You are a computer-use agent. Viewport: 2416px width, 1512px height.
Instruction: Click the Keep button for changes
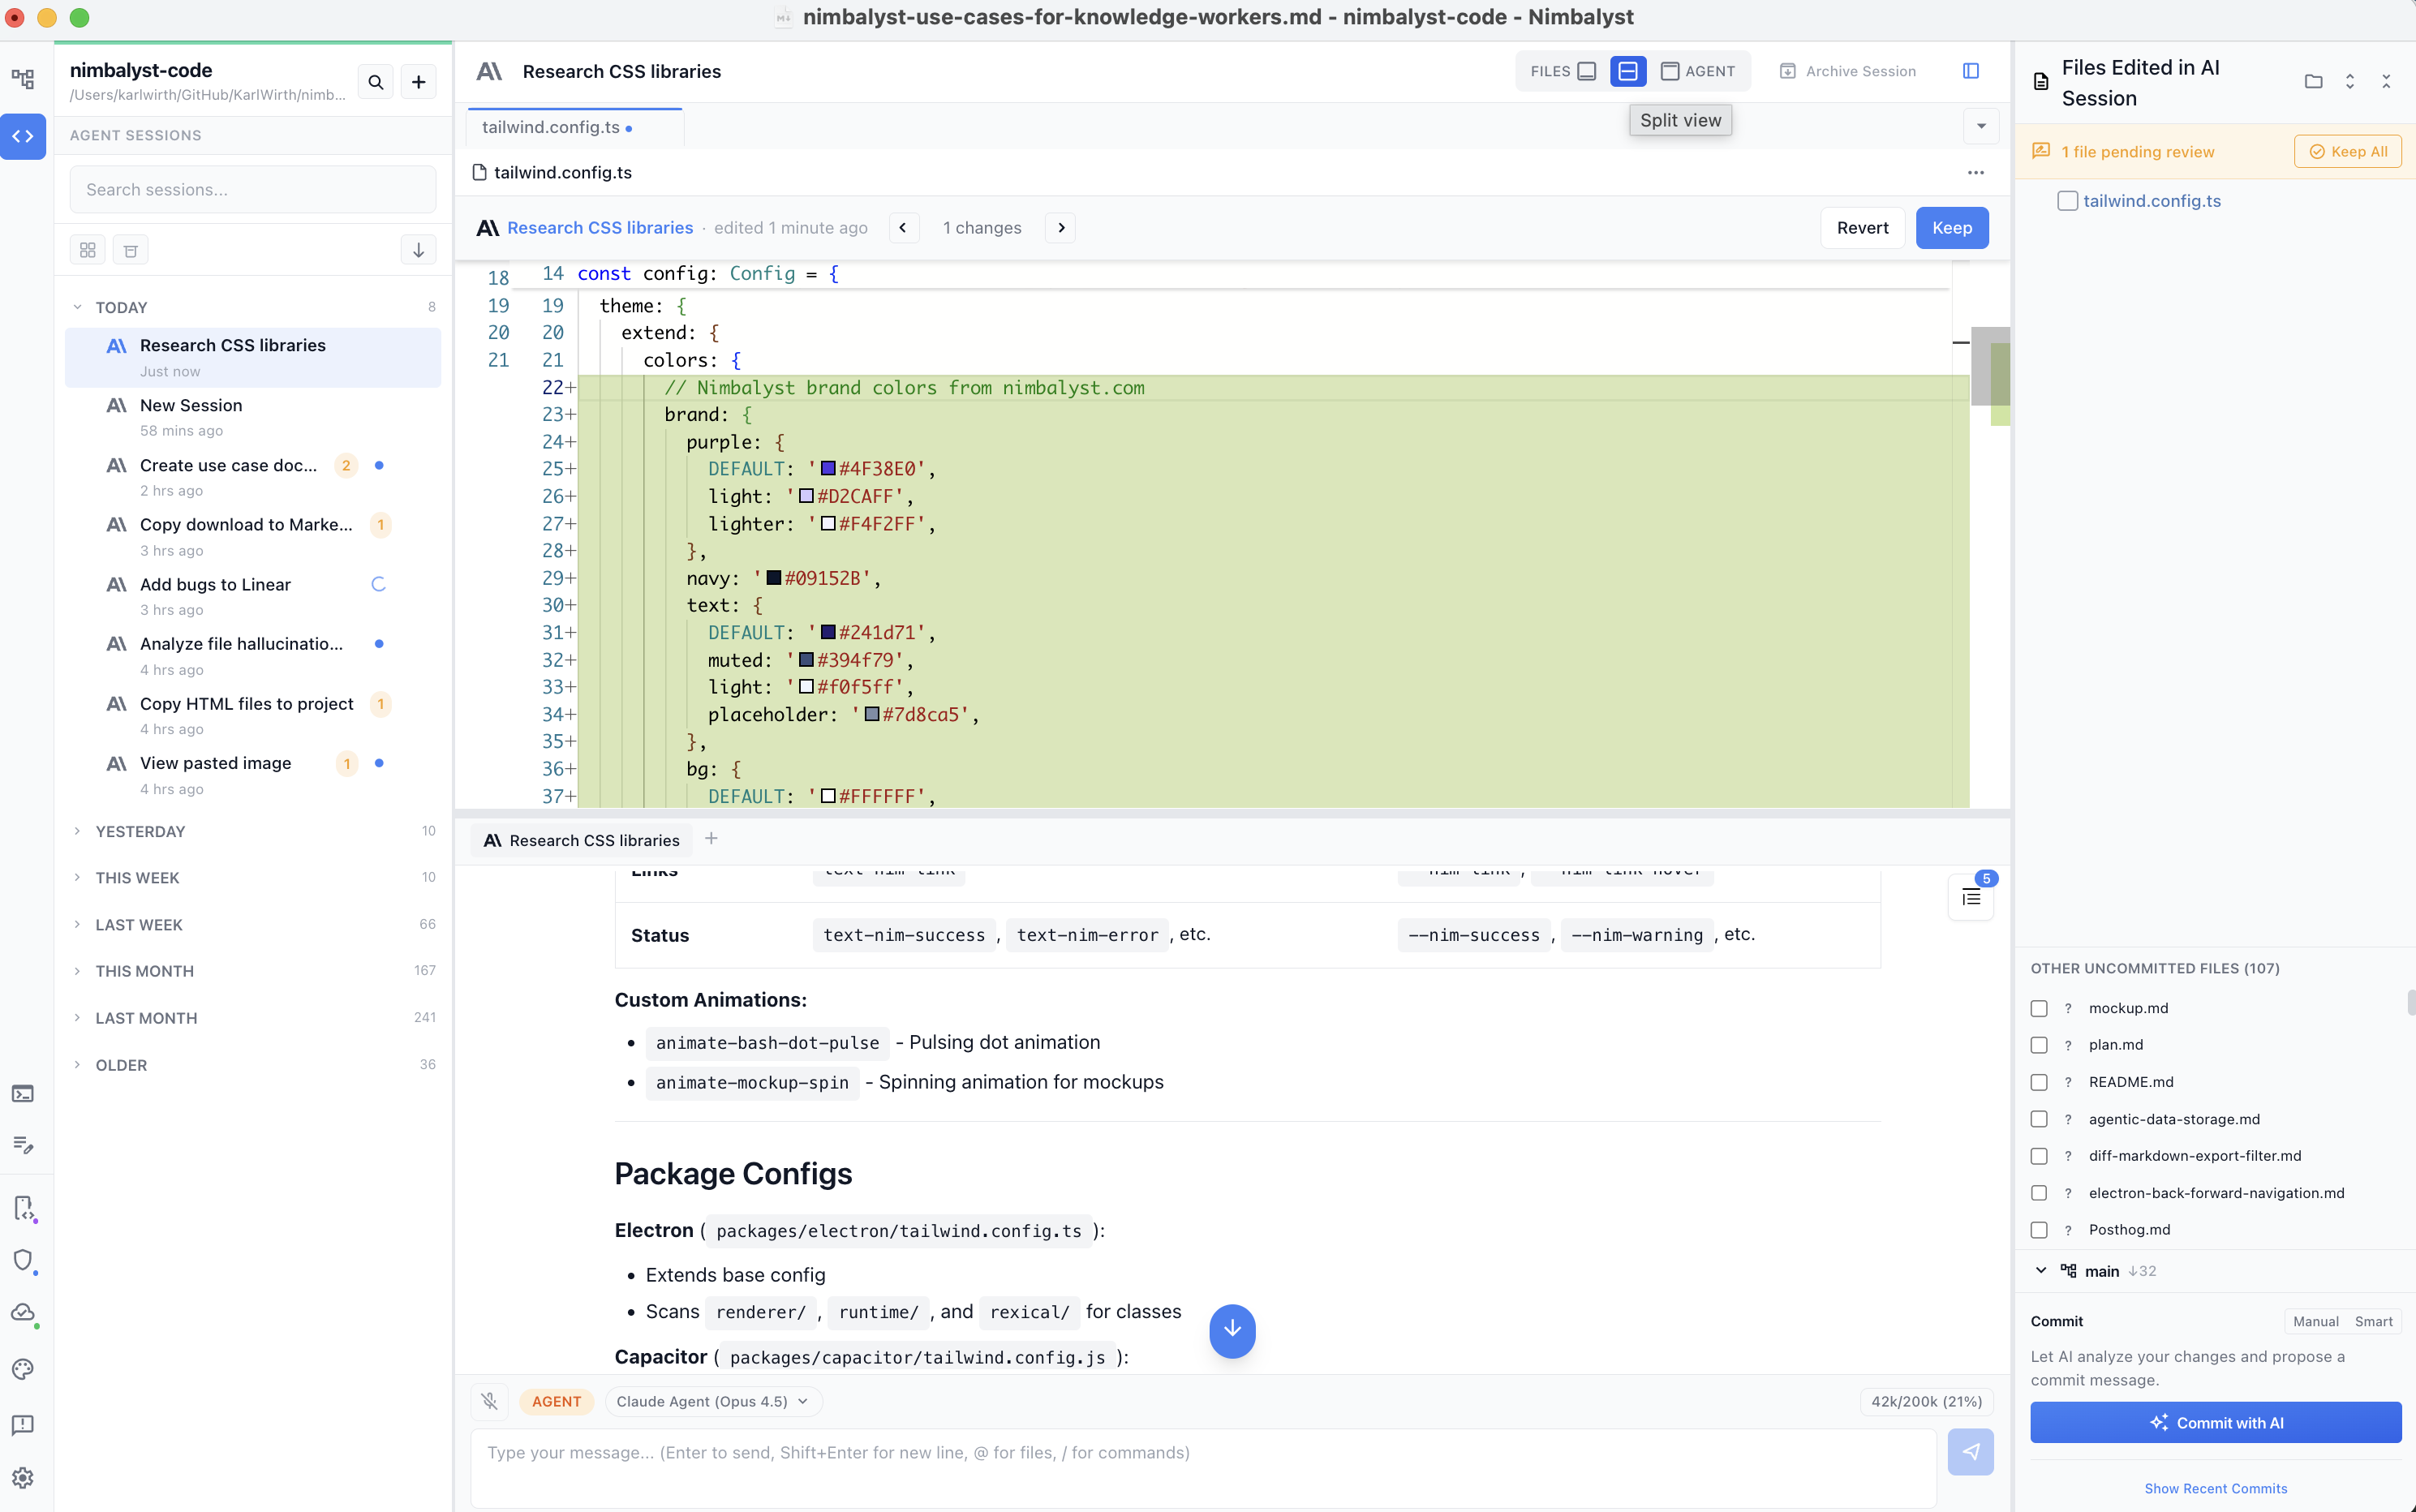(1951, 228)
